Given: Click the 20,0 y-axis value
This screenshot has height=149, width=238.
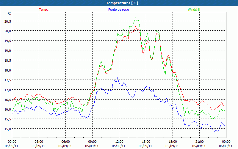Looking at the screenshot, I should pyautogui.click(x=8, y=31).
